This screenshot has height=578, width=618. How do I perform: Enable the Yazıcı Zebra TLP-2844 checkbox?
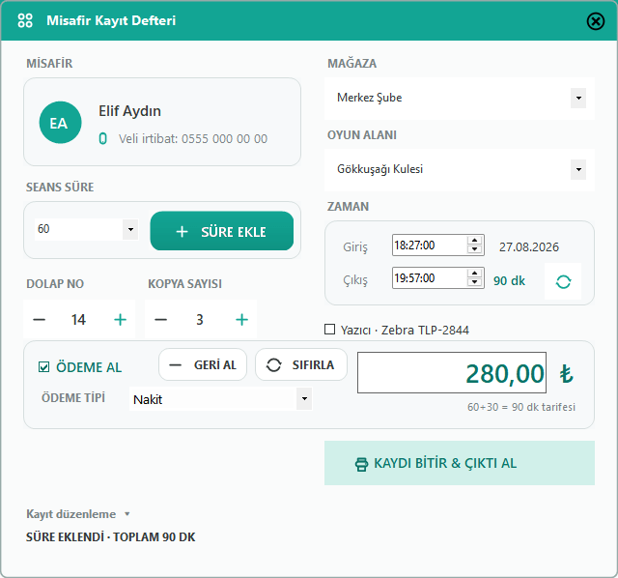point(329,329)
